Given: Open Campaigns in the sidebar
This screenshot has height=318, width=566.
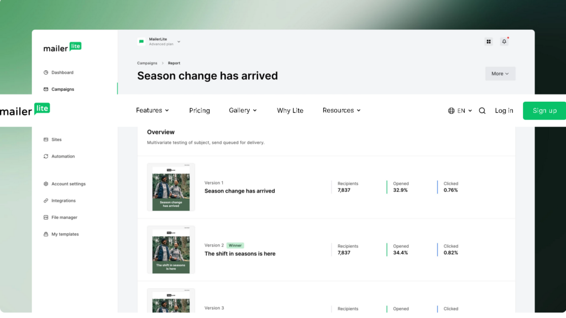Looking at the screenshot, I should (x=59, y=89).
